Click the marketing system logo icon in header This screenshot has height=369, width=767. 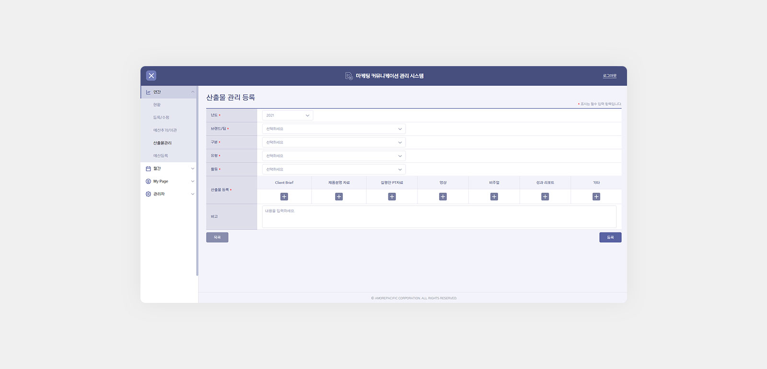click(349, 76)
